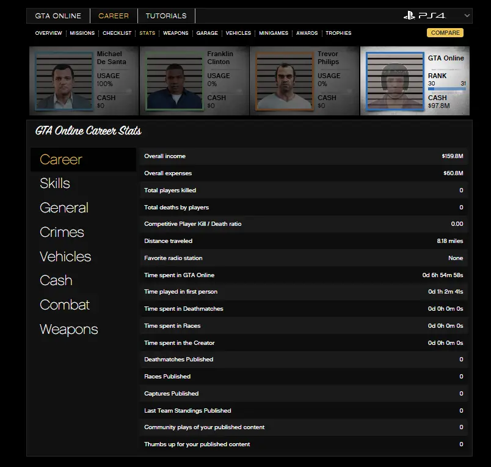Image resolution: width=491 pixels, height=467 pixels.
Task: Open the Garage submenu link
Action: coord(207,33)
